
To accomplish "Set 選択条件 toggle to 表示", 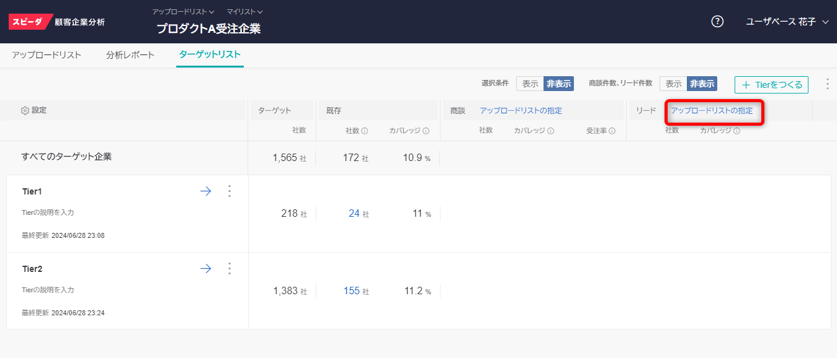I will (530, 84).
